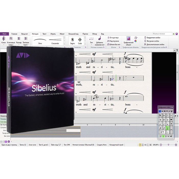This screenshot has width=179, height=179.
Task: Switch to the Текст tab
Action: tap(44, 34)
